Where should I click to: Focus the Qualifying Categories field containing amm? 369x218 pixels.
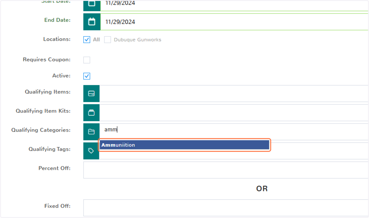tap(234, 132)
